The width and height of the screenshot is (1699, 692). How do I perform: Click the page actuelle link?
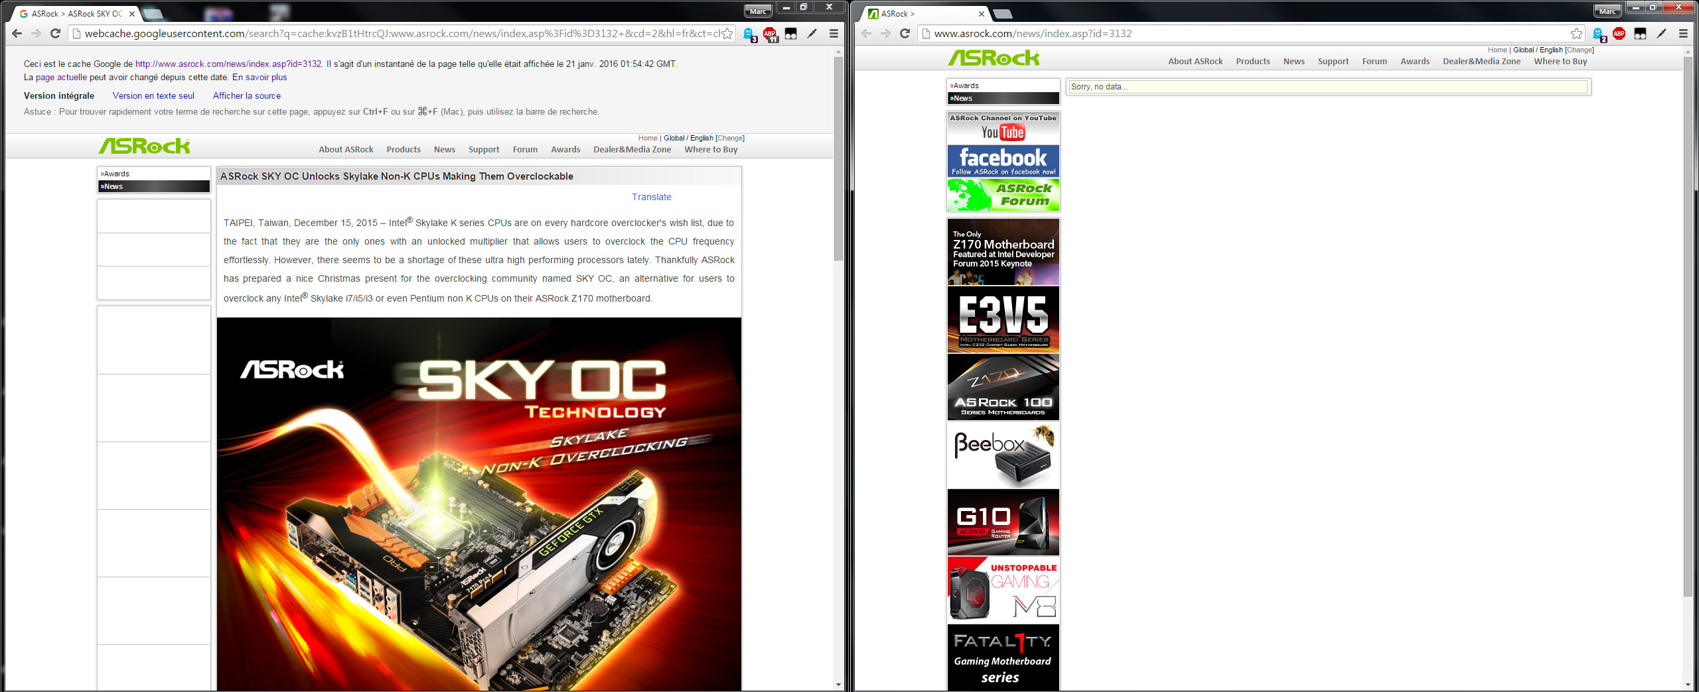(x=61, y=77)
